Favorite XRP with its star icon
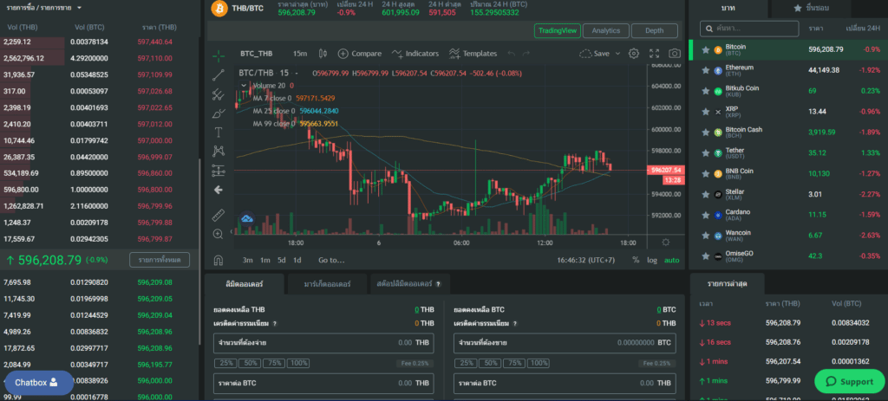888x401 pixels. click(705, 112)
